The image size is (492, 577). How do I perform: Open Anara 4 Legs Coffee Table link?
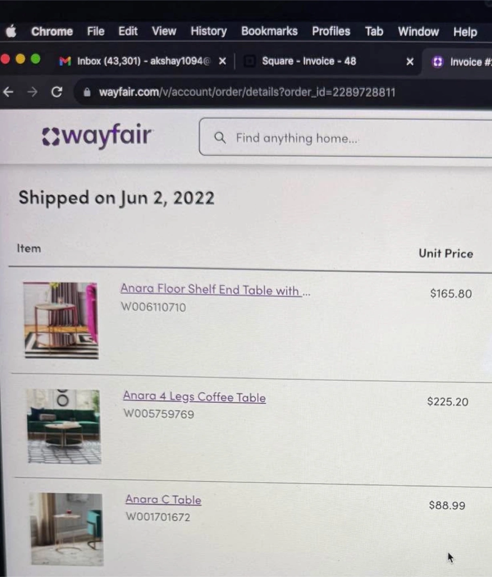(194, 397)
